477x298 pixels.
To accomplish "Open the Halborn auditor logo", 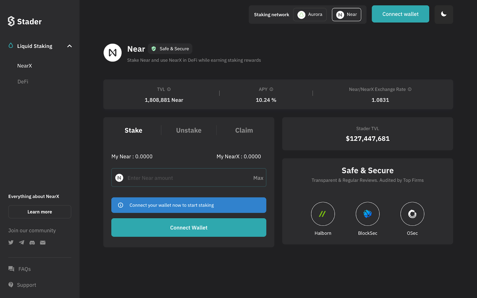I will (x=323, y=214).
